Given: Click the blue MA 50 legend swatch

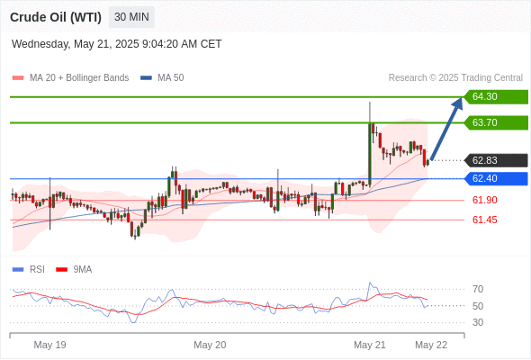Looking at the screenshot, I should click(x=146, y=78).
